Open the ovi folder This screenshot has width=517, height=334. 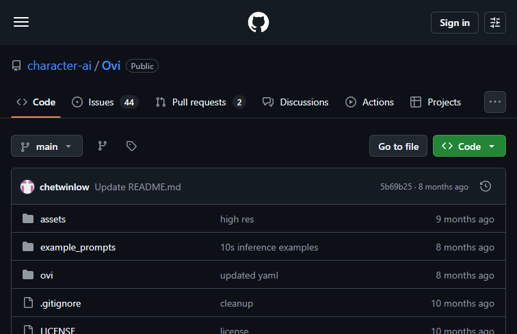[x=47, y=275]
